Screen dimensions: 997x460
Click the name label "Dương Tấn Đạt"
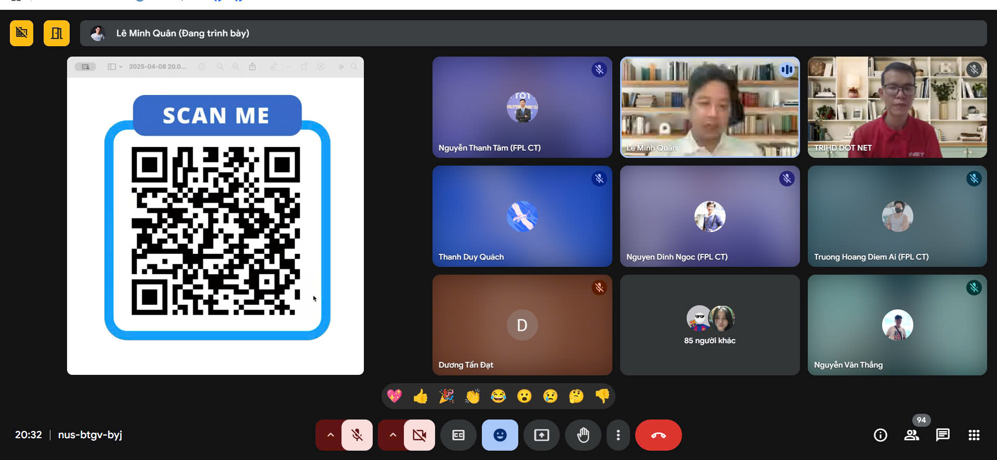pyautogui.click(x=466, y=365)
